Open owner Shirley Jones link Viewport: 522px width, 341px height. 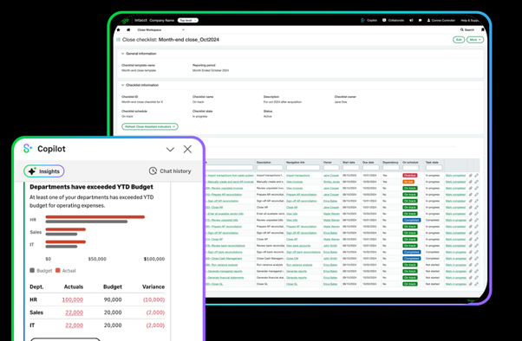click(331, 182)
